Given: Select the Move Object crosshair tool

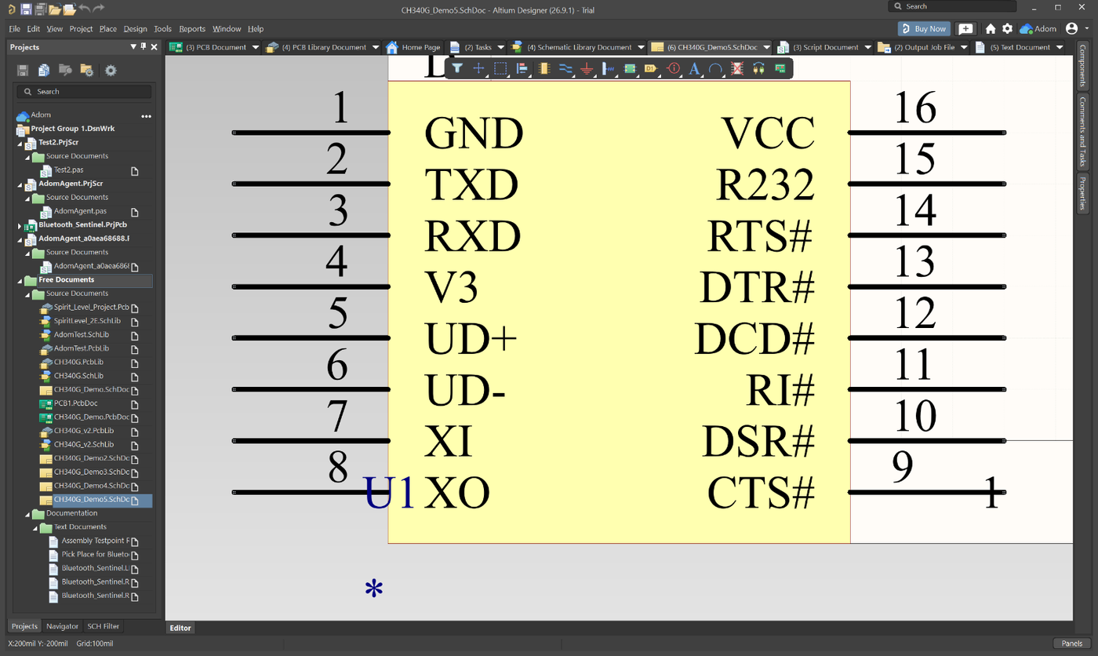Looking at the screenshot, I should coord(478,68).
